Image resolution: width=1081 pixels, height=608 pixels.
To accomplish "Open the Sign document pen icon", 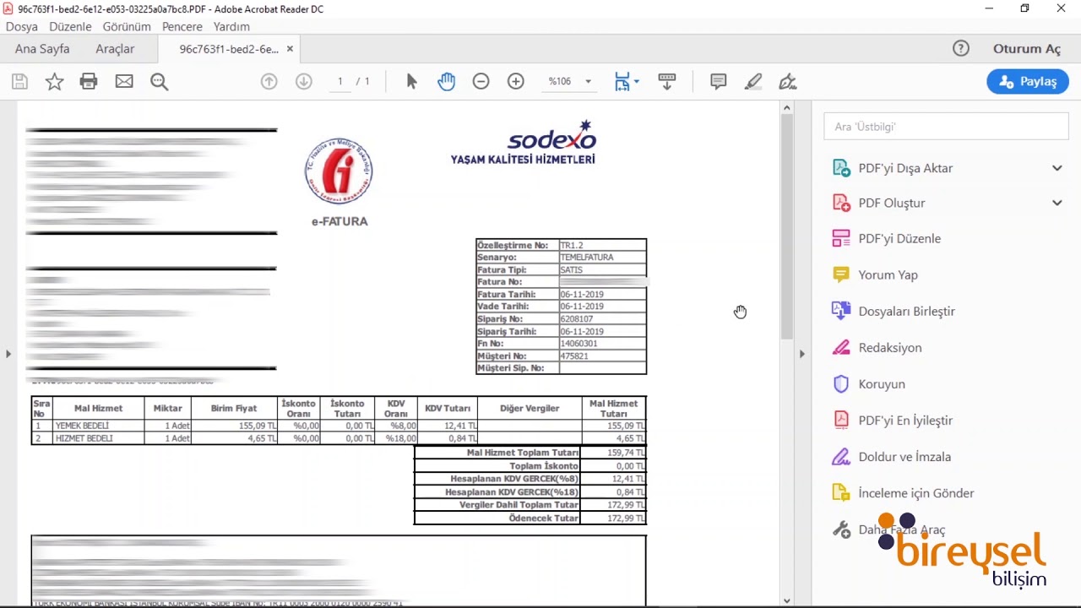I will click(787, 82).
